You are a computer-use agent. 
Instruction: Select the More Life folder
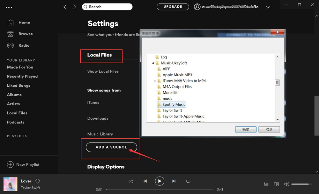click(x=170, y=92)
